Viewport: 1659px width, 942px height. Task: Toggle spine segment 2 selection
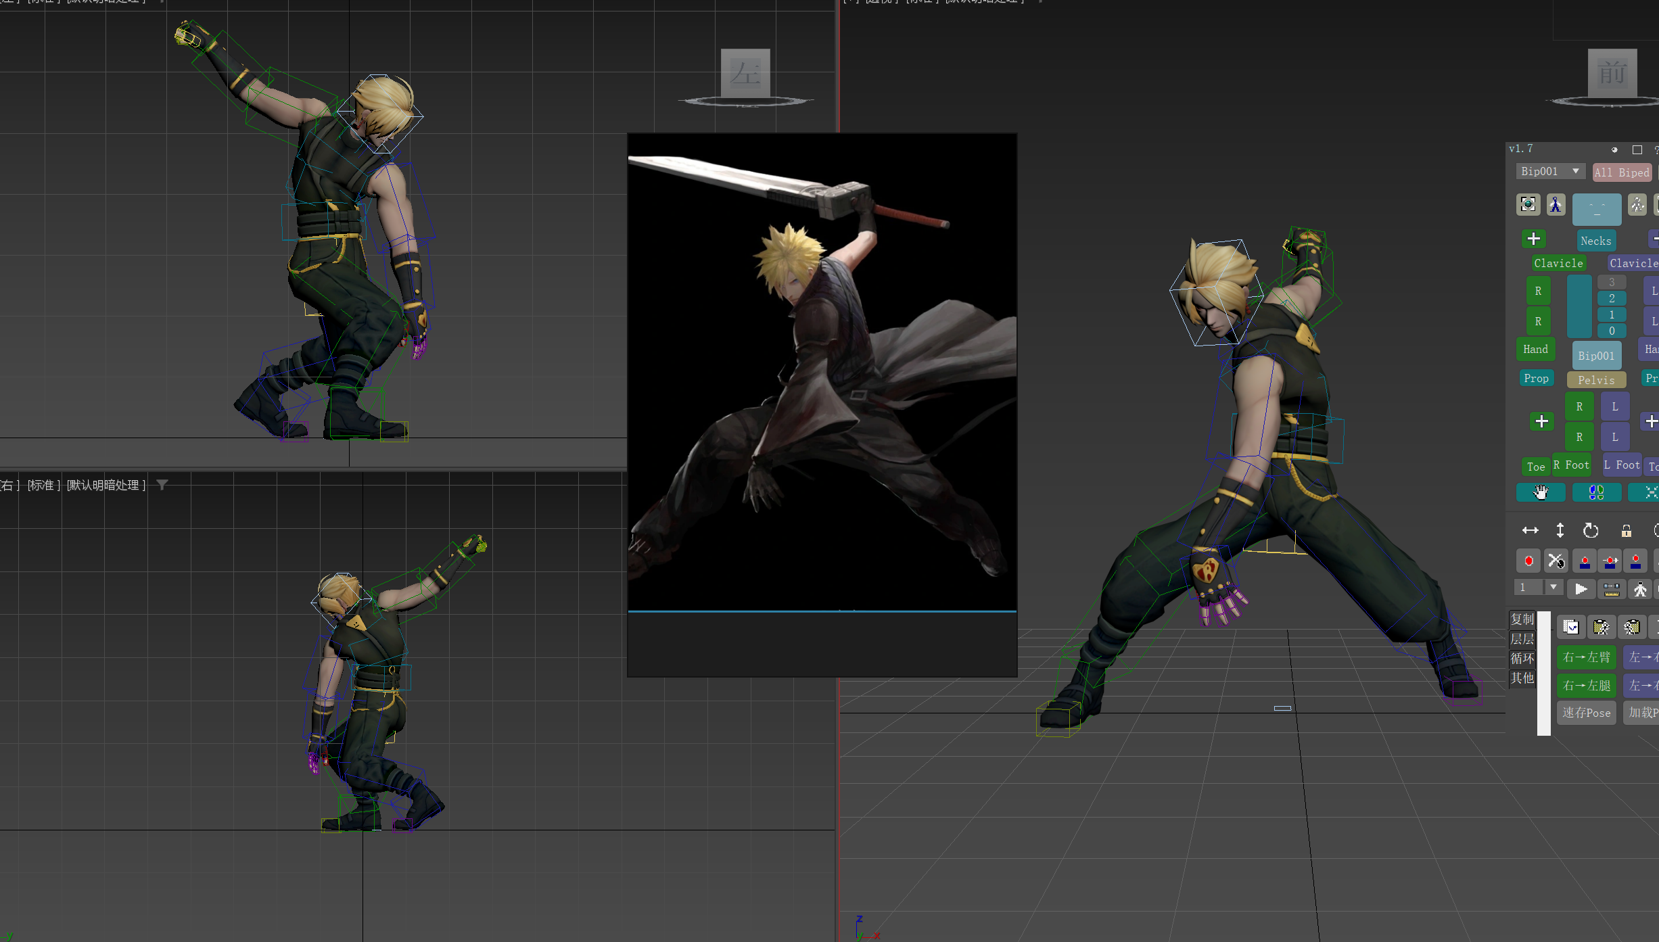pos(1612,298)
